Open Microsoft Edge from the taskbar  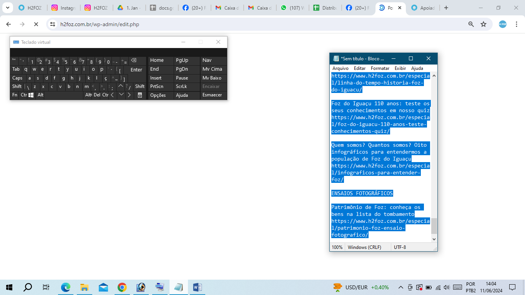pyautogui.click(x=66, y=287)
